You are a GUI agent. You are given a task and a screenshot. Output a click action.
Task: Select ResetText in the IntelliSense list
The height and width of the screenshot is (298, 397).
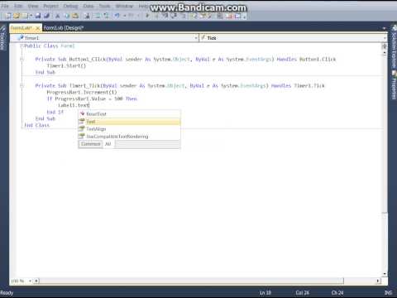[x=130, y=113]
